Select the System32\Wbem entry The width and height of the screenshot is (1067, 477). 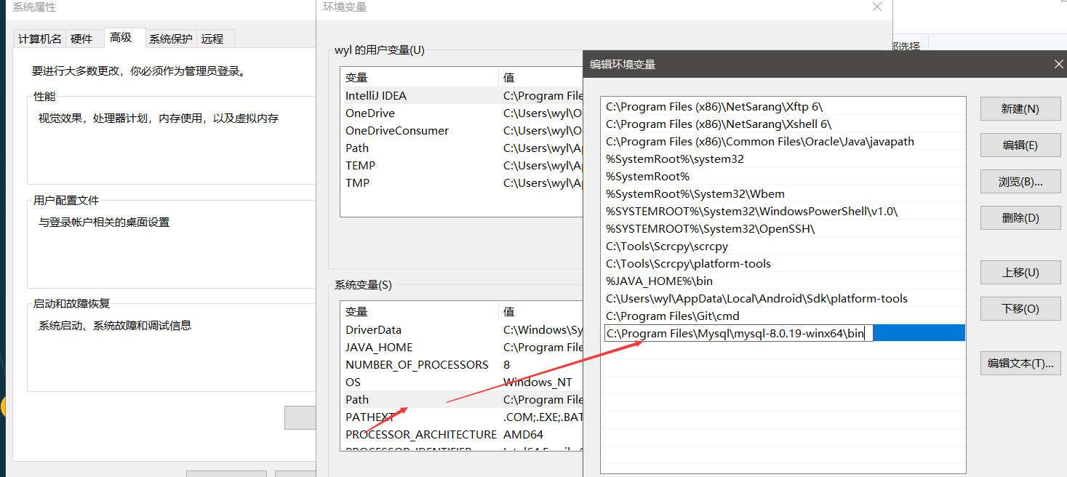[784, 193]
